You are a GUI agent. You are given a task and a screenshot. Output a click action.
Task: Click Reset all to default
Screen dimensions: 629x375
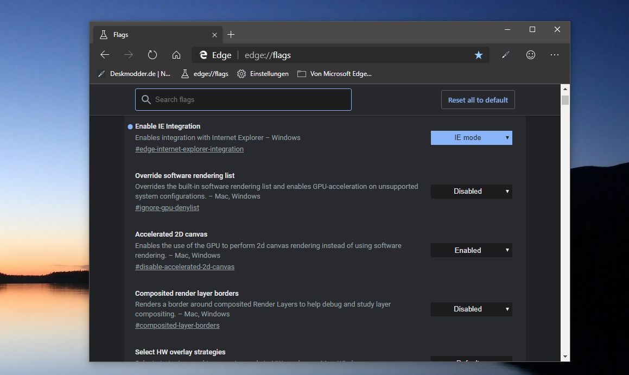tap(478, 100)
